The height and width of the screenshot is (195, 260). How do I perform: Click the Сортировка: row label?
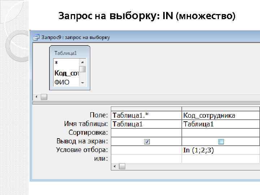[88, 133]
